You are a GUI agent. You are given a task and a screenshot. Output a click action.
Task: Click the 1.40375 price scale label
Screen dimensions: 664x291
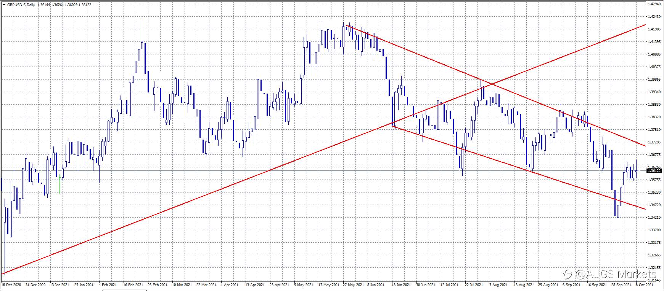[x=654, y=67]
